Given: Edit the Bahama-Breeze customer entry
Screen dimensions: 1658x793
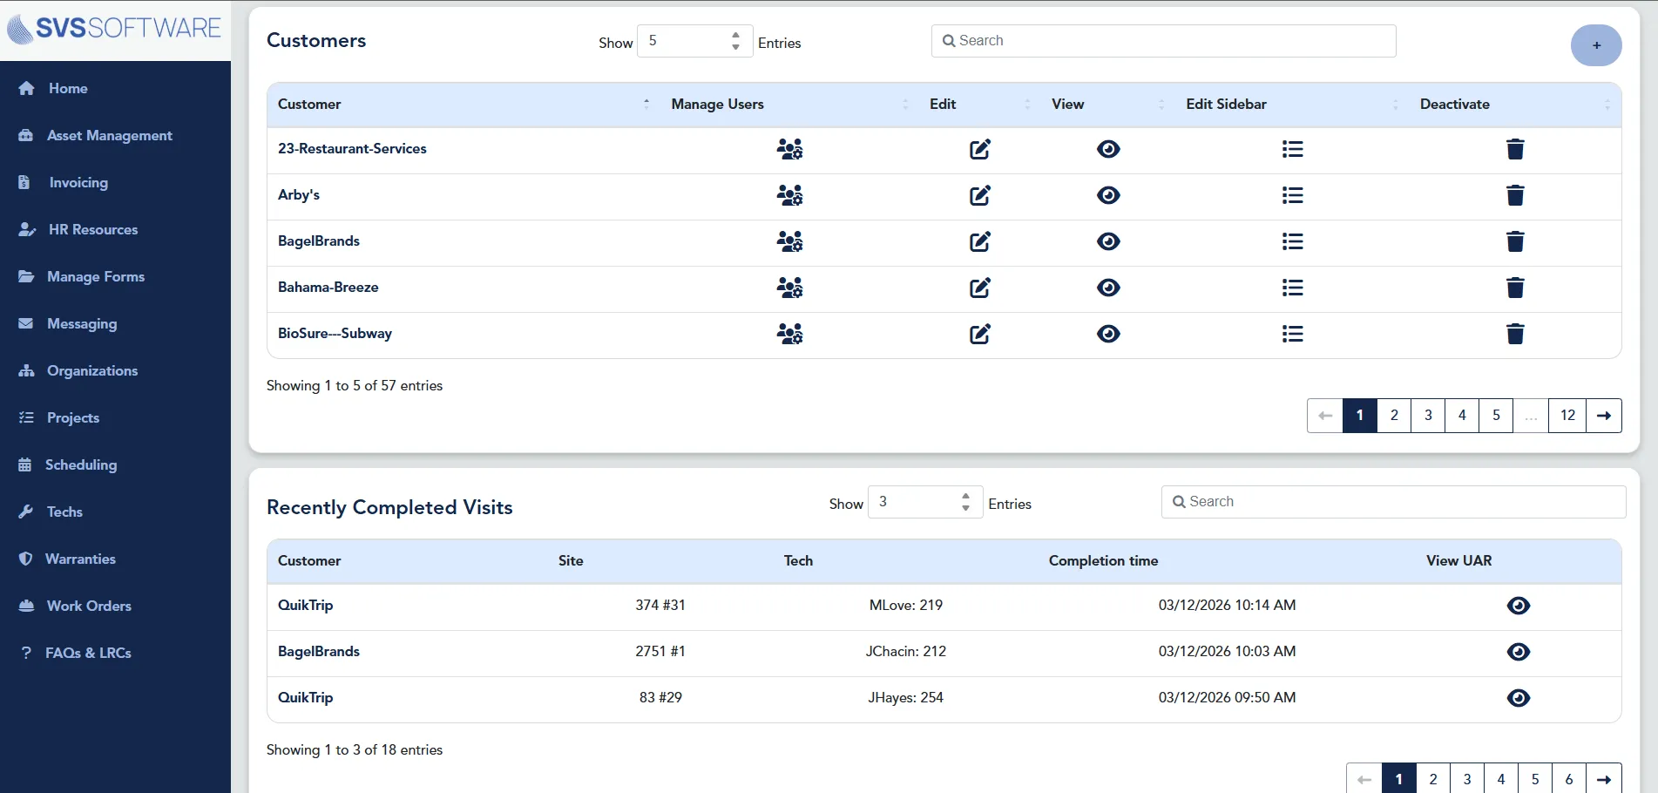Looking at the screenshot, I should (980, 288).
